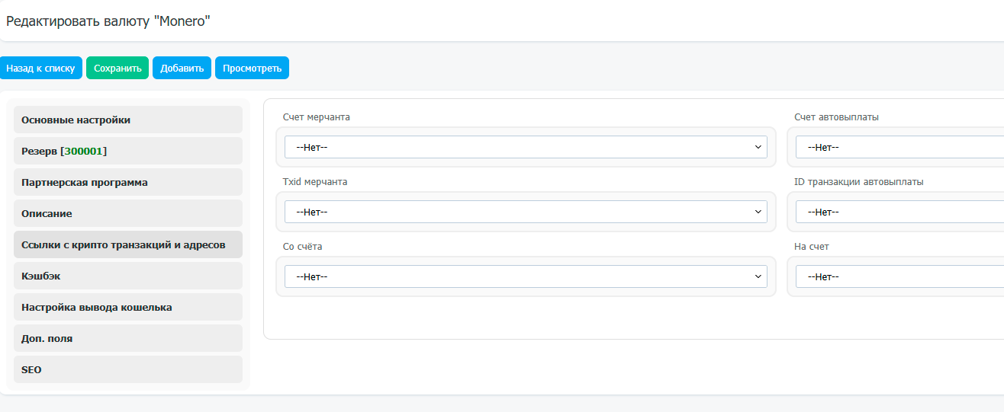Switch to the 'Резерв [300001]' tab
The image size is (1004, 412).
(x=128, y=151)
